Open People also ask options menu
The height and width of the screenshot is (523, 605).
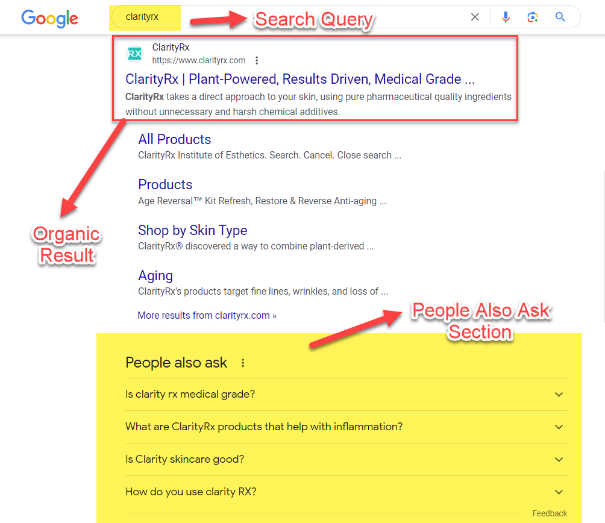coord(243,363)
